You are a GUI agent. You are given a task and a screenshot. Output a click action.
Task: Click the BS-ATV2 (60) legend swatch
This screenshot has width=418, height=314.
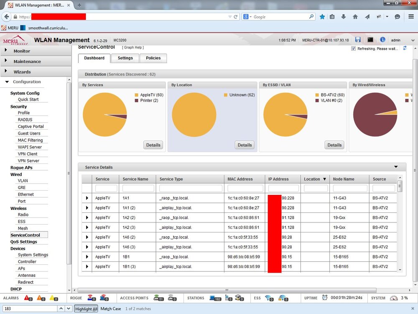pos(317,95)
